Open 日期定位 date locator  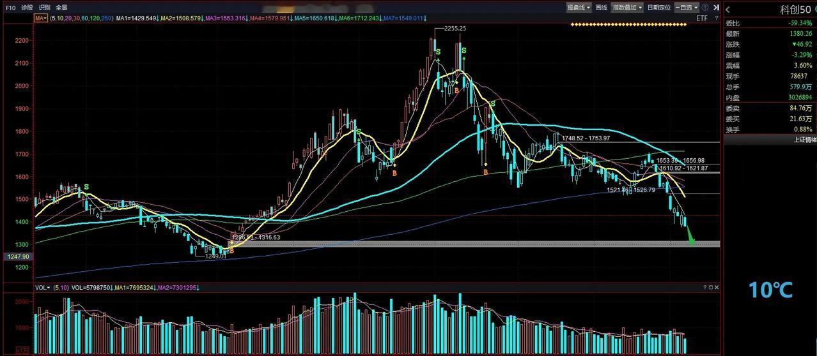tap(658, 8)
